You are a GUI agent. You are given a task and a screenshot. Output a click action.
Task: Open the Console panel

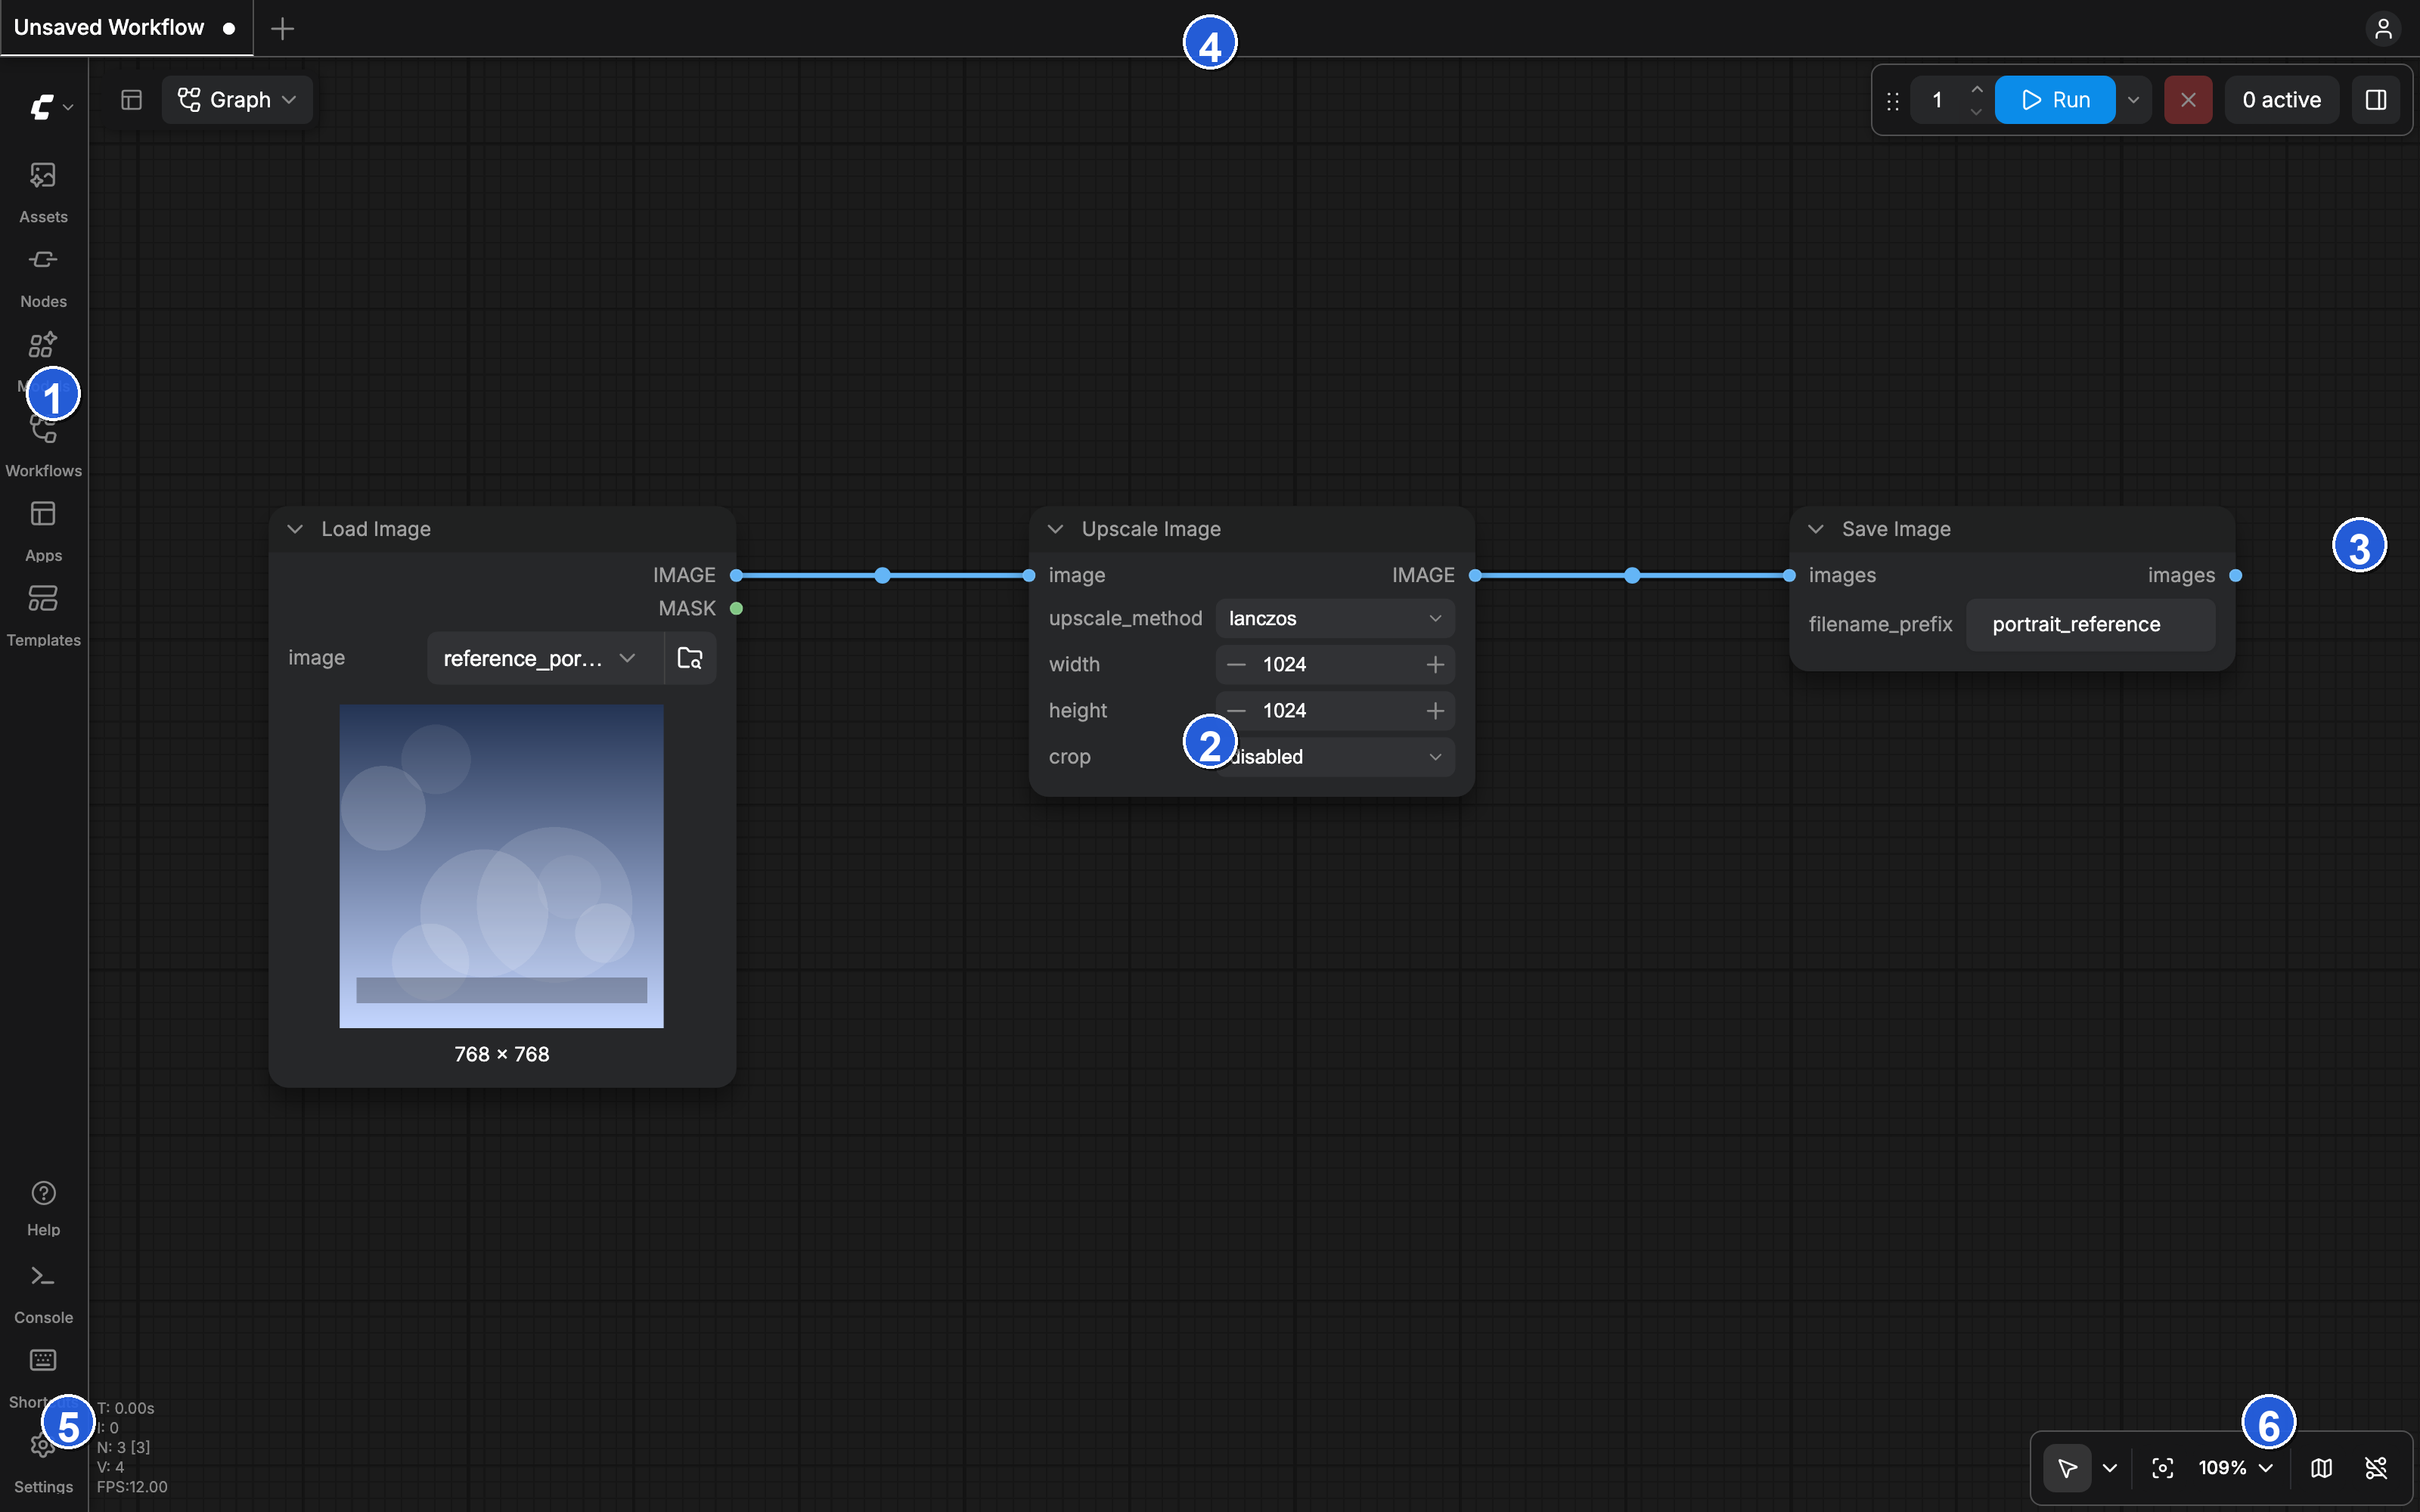pos(43,1292)
